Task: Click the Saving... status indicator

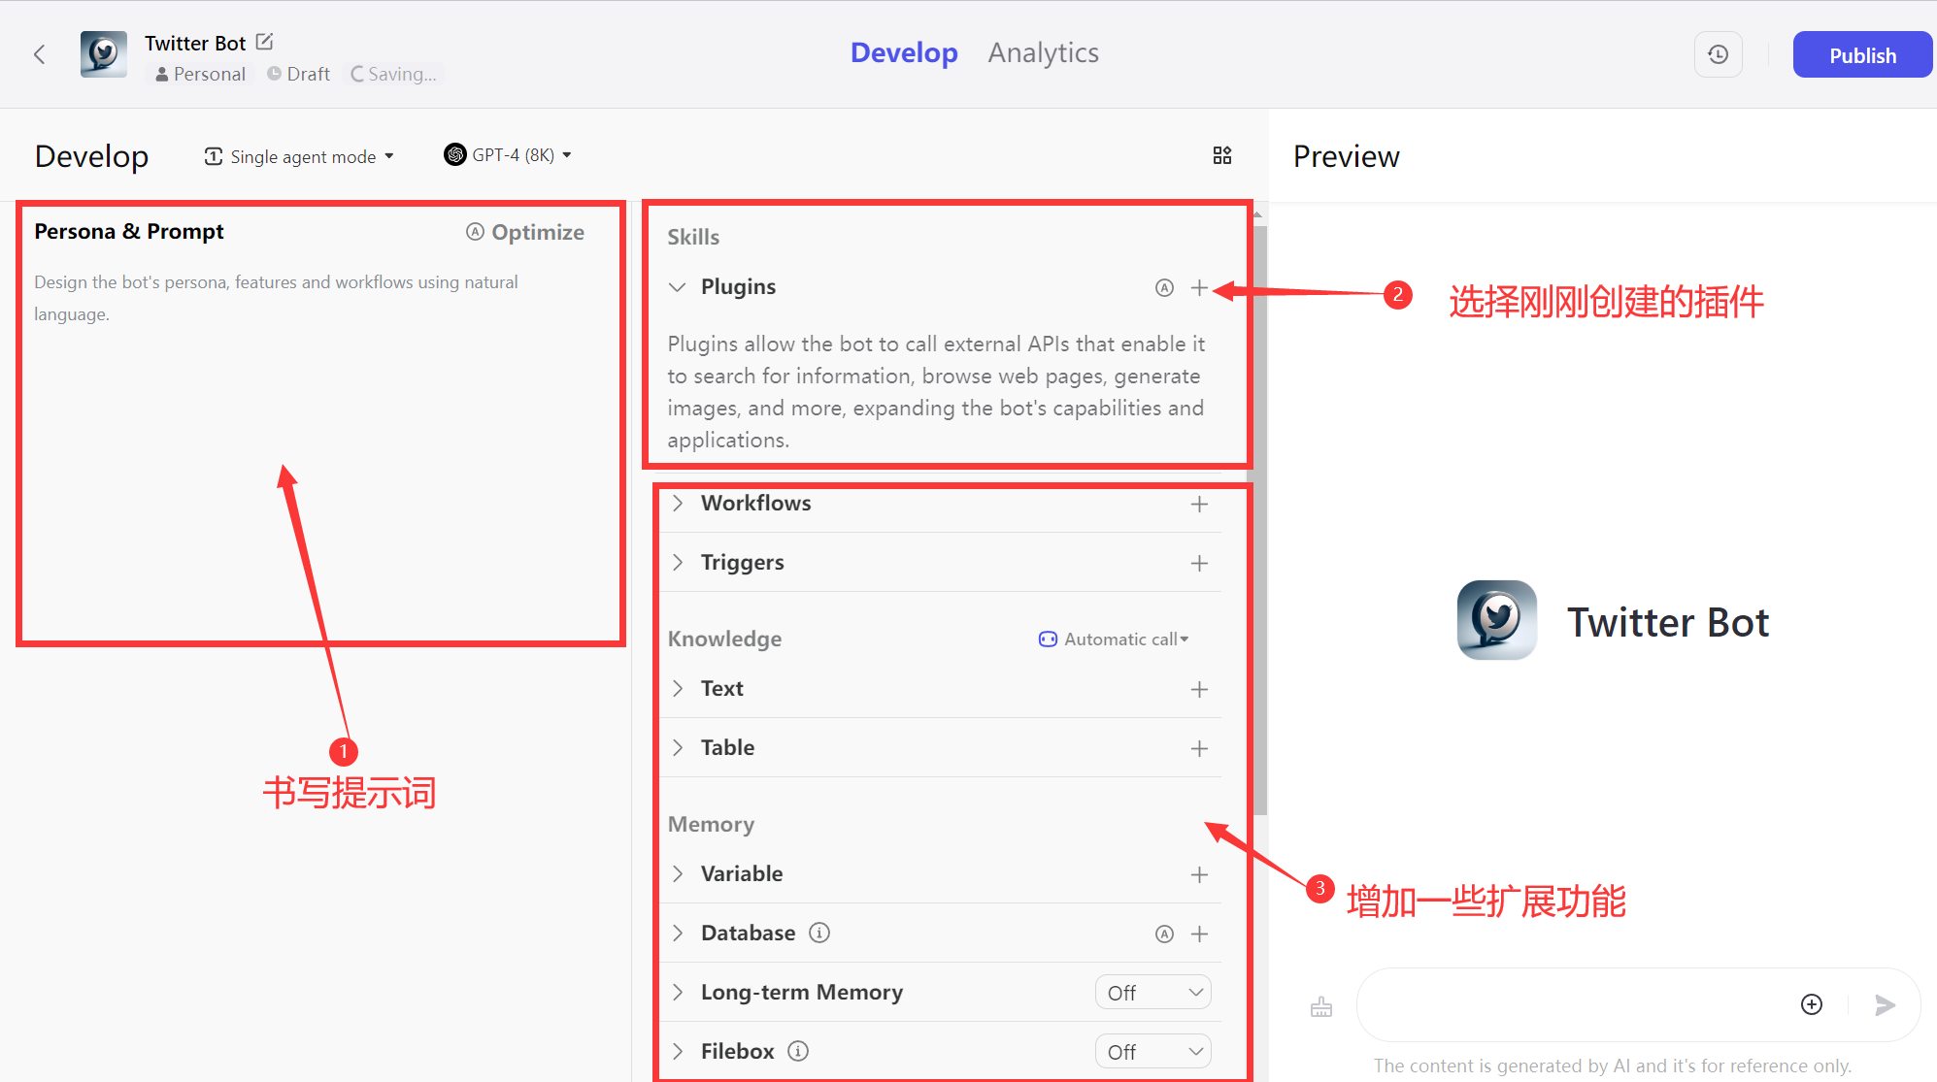Action: 393,74
